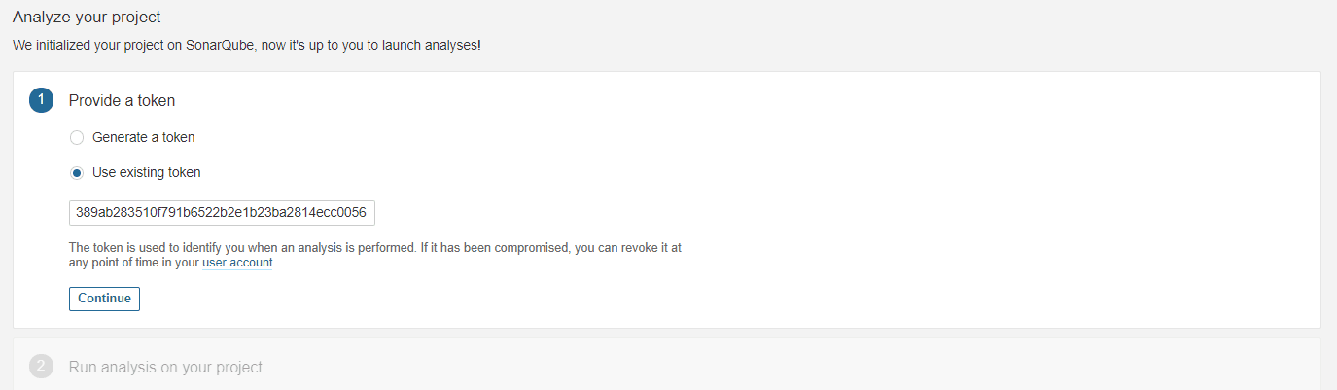Open the user account link
This screenshot has width=1337, height=390.
237,263
